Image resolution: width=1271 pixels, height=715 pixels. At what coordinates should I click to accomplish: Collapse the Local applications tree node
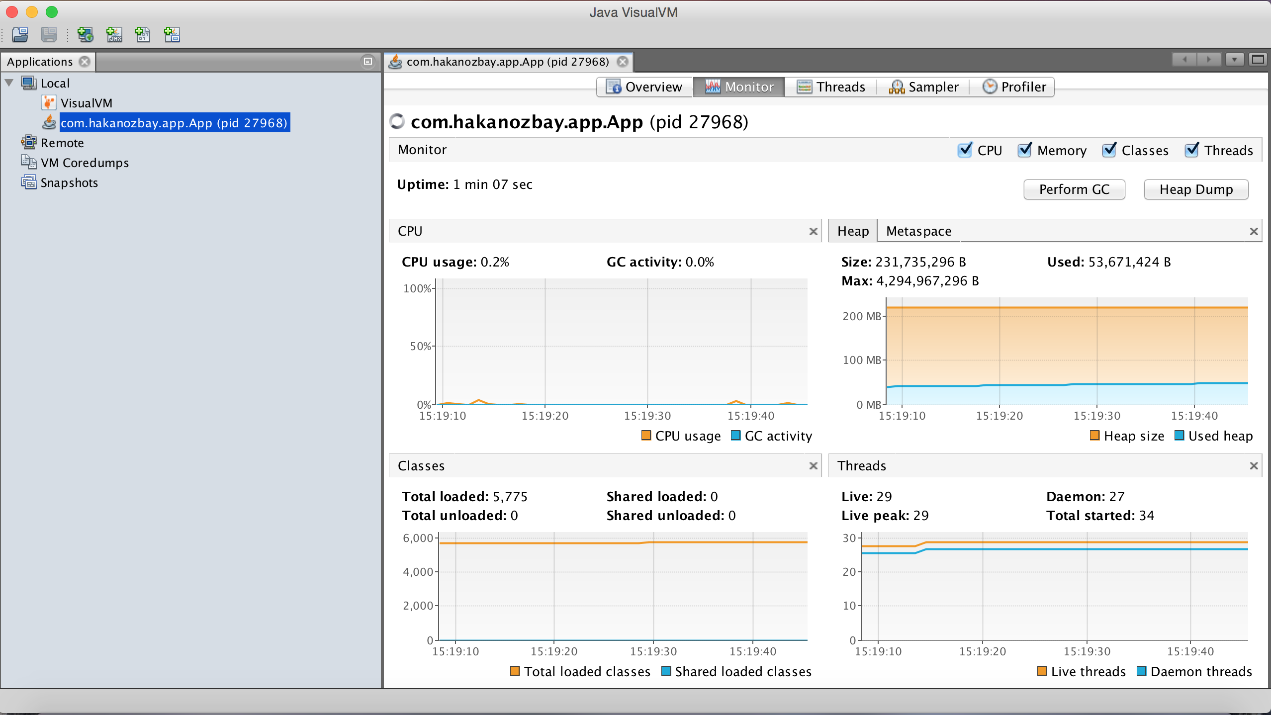click(x=8, y=83)
